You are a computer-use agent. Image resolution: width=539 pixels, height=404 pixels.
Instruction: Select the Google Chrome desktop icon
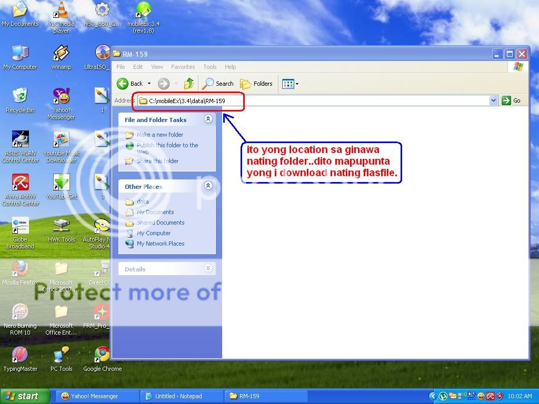coord(102,359)
